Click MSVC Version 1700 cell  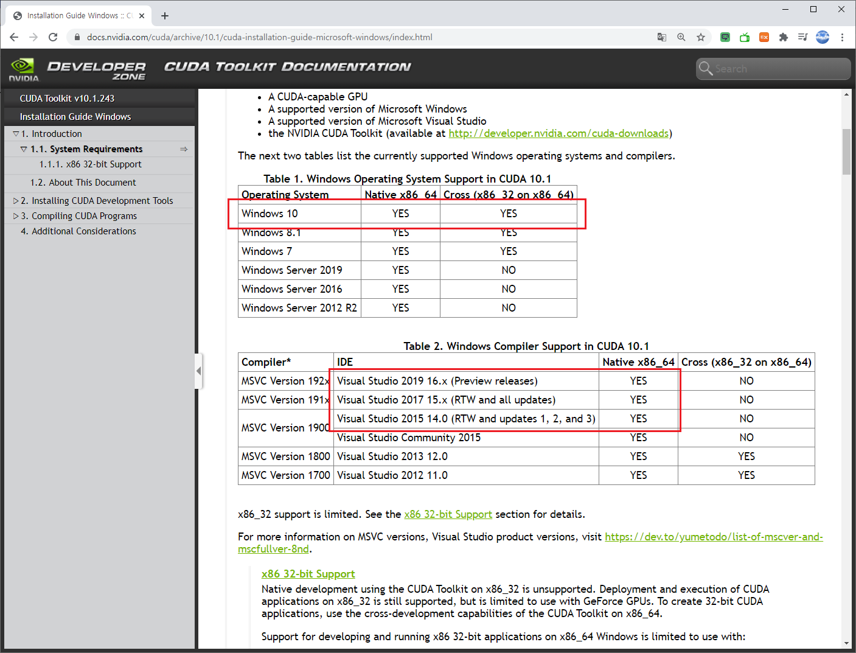[x=286, y=475]
